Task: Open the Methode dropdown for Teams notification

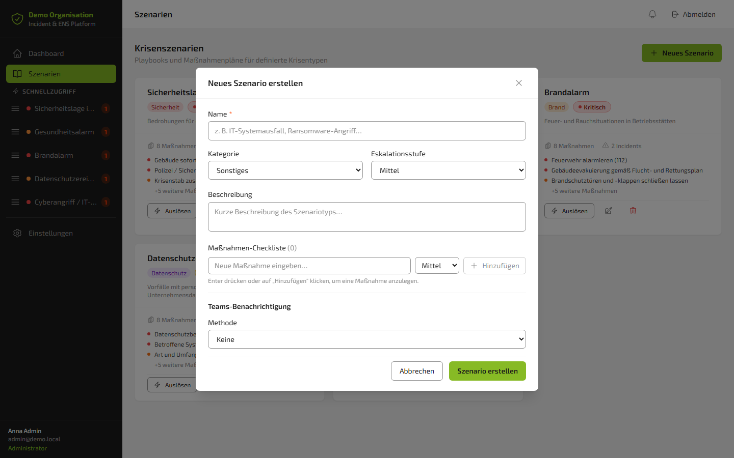Action: 367,339
